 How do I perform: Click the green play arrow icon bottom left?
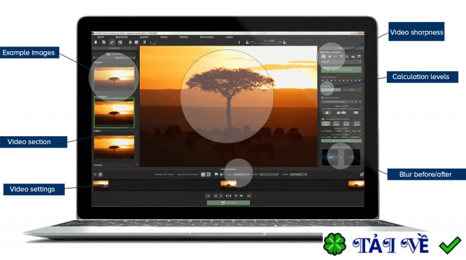point(95,174)
